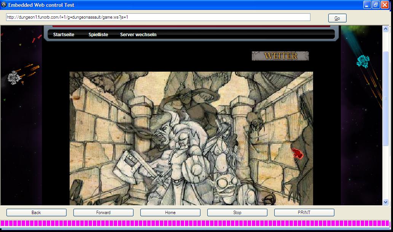Focus the URL address input field
The width and height of the screenshot is (393, 232).
click(x=158, y=18)
